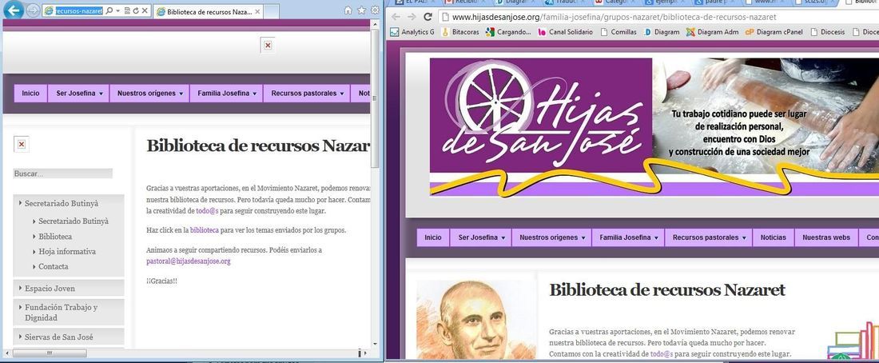Expand Recursos pastorales dropdown in Chrome page
Image resolution: width=879 pixels, height=363 pixels.
[709, 237]
